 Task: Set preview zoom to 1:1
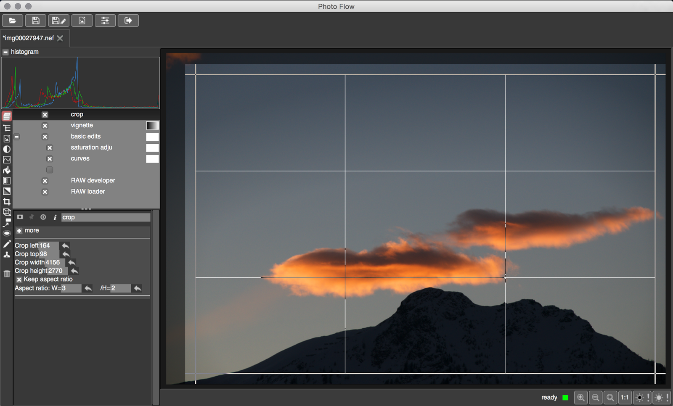coord(625,397)
